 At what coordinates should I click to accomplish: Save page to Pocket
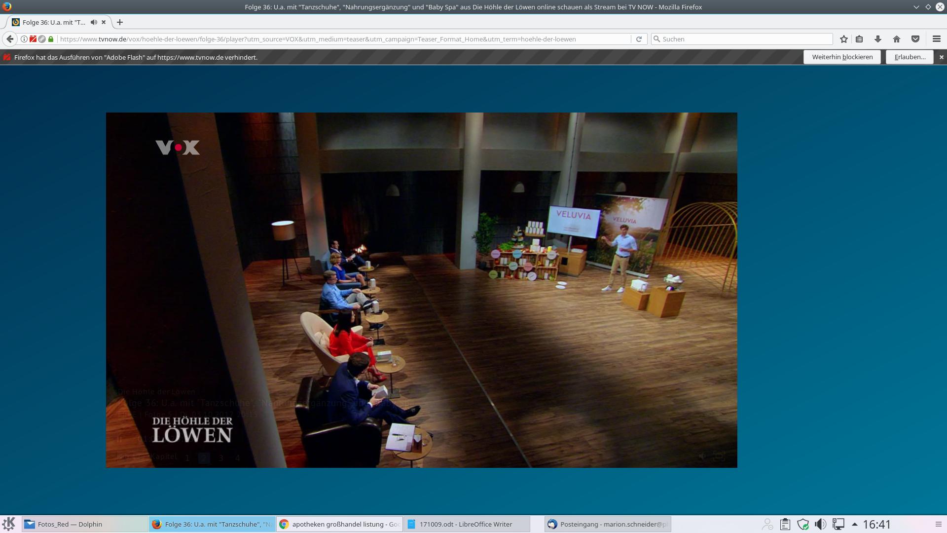pos(915,39)
